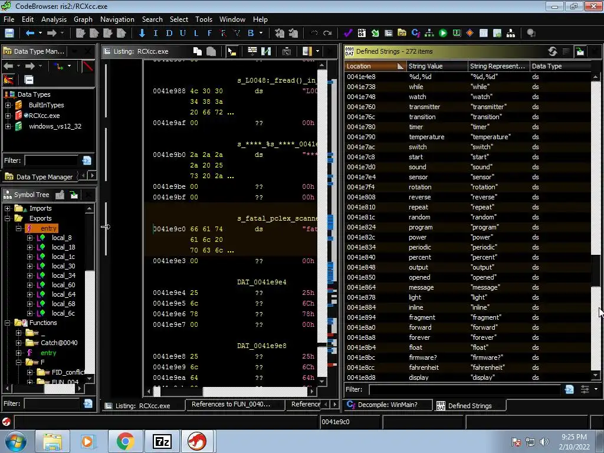Open the Graph menu

coord(83,19)
